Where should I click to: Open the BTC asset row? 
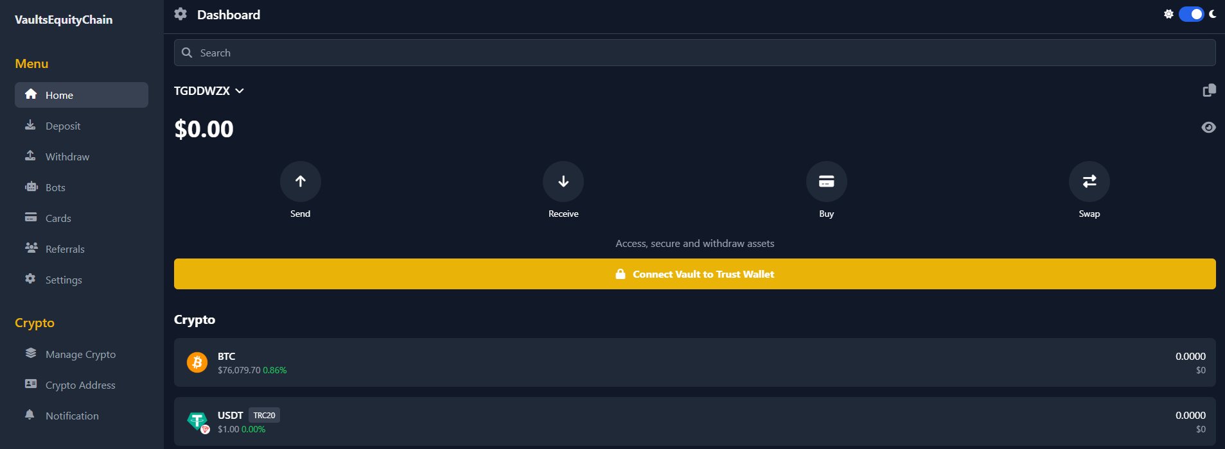(694, 362)
